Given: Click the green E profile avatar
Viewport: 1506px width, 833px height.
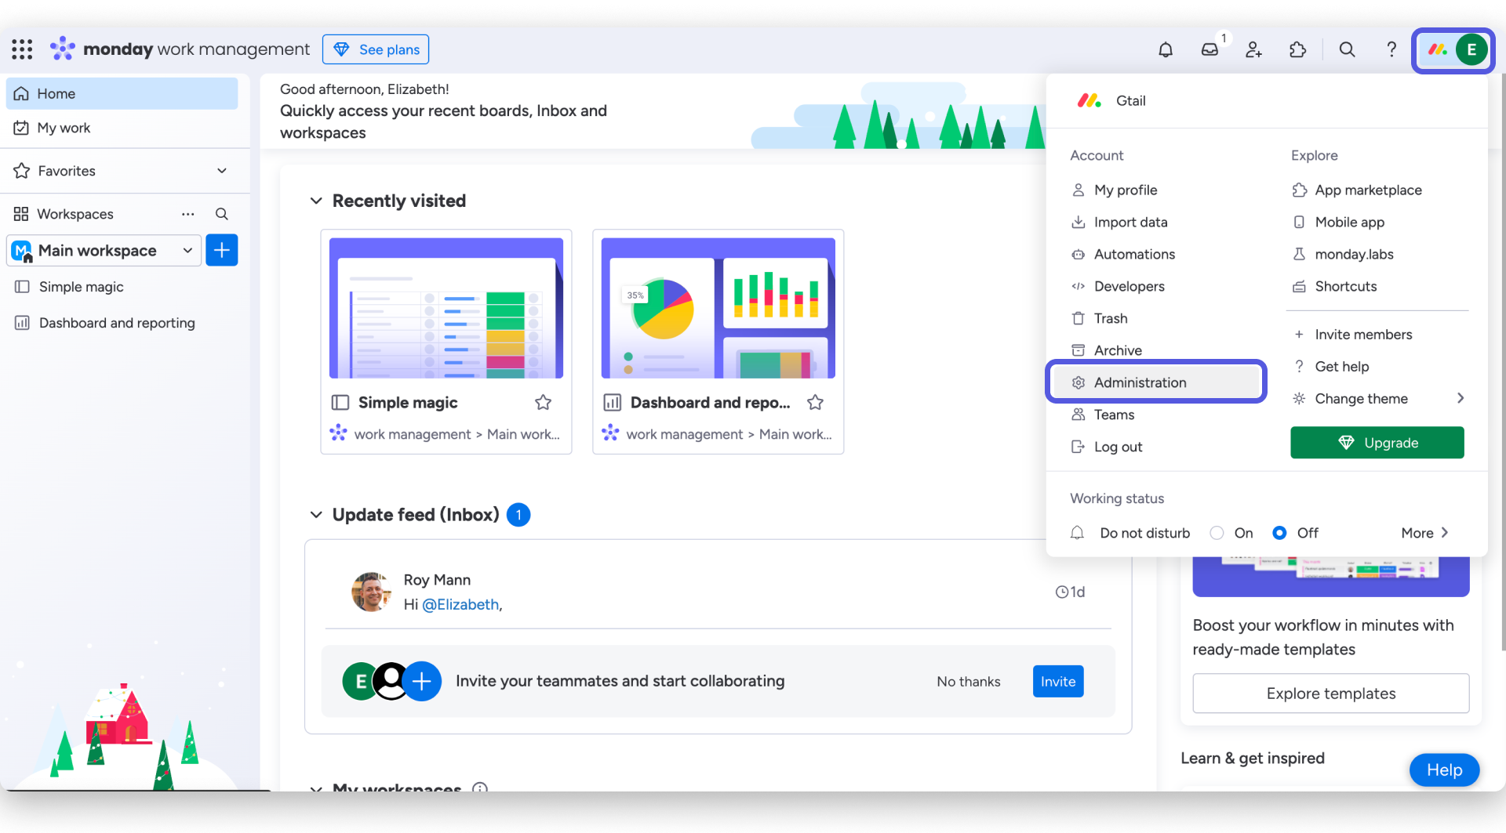Looking at the screenshot, I should [x=1471, y=50].
